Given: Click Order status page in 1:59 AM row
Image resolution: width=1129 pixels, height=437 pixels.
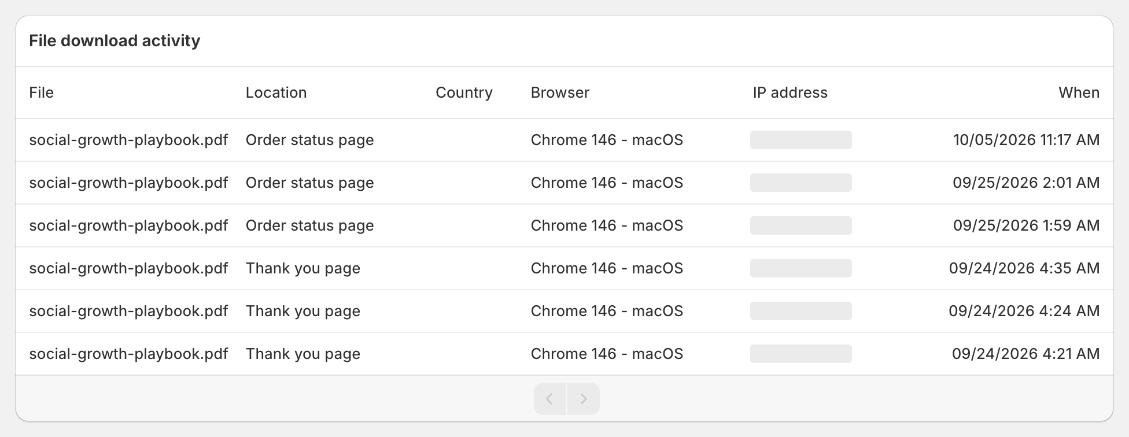Looking at the screenshot, I should 309,225.
